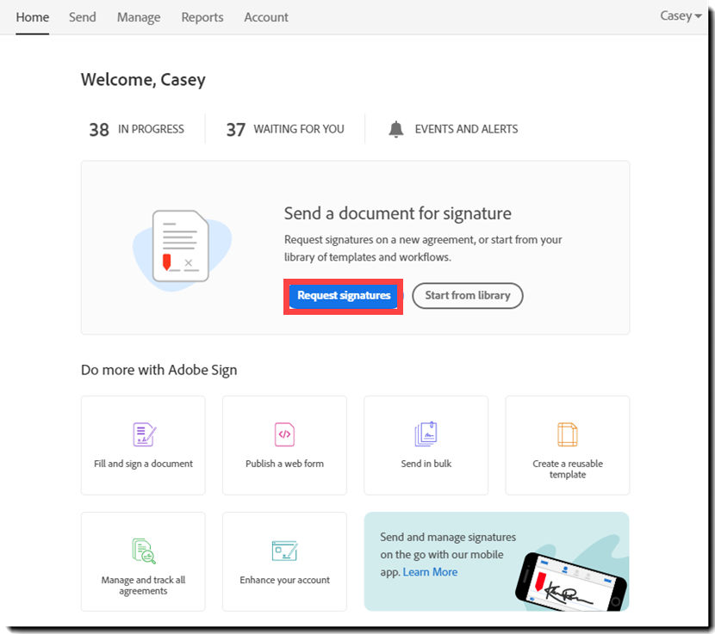This screenshot has width=715, height=634.
Task: Click the Publish a web form icon
Action: coord(284,434)
